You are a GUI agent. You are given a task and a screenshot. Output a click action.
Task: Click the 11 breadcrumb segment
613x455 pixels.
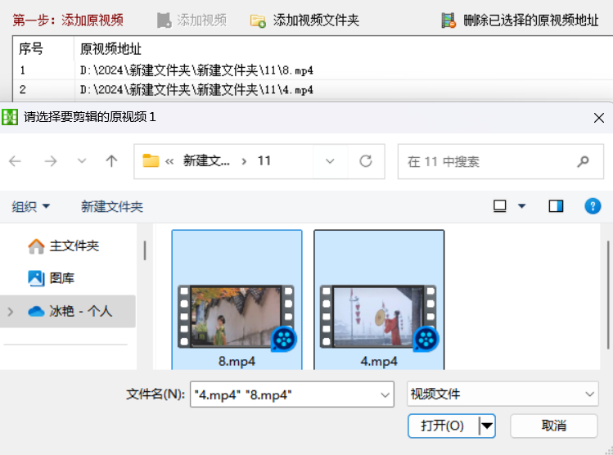264,160
